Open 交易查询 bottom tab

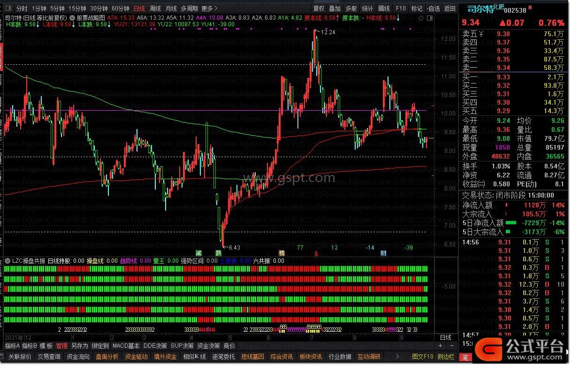coord(49,357)
